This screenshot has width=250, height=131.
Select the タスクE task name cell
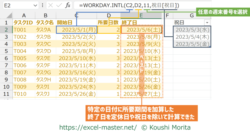45,59
